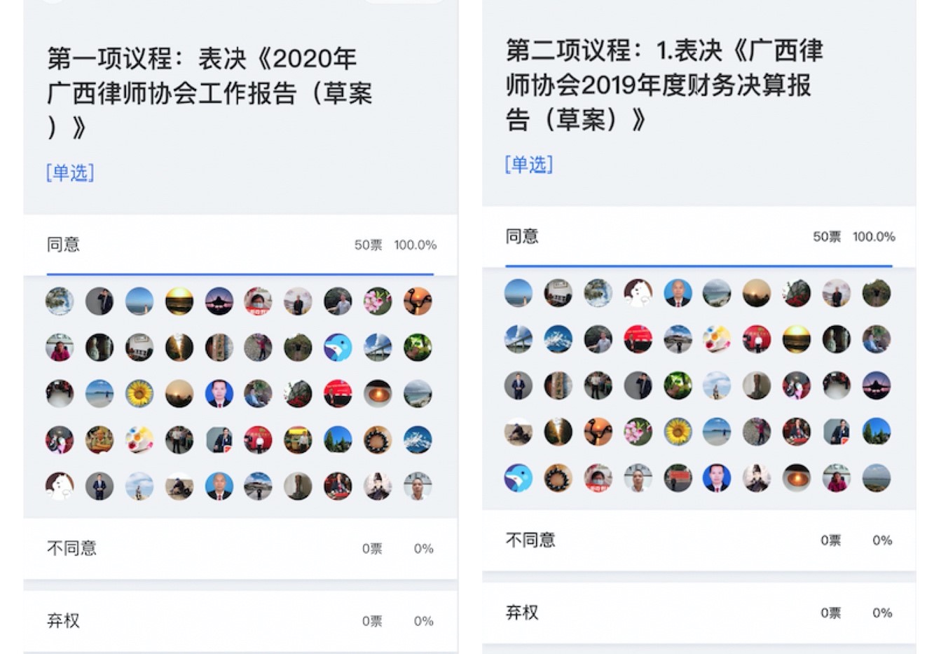The image size is (934, 654).
Task: Open blue bird avatar under first agenda voters
Action: [338, 347]
